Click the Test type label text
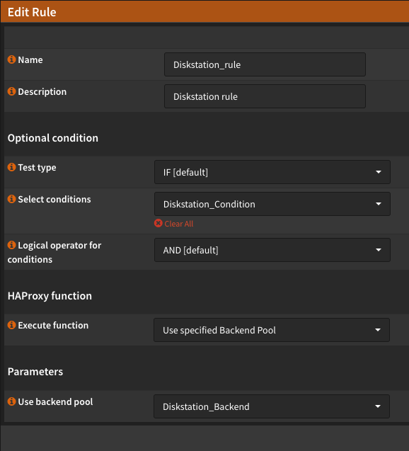The image size is (409, 451). pos(37,168)
